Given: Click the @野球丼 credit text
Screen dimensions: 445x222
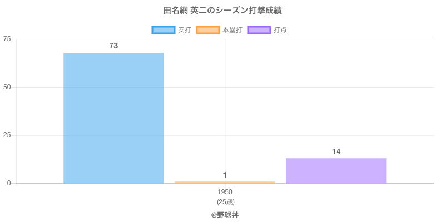Looking at the screenshot, I should (x=225, y=214).
